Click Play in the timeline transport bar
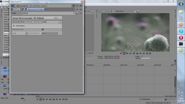The height and width of the screenshot is (104, 185). (47, 99)
